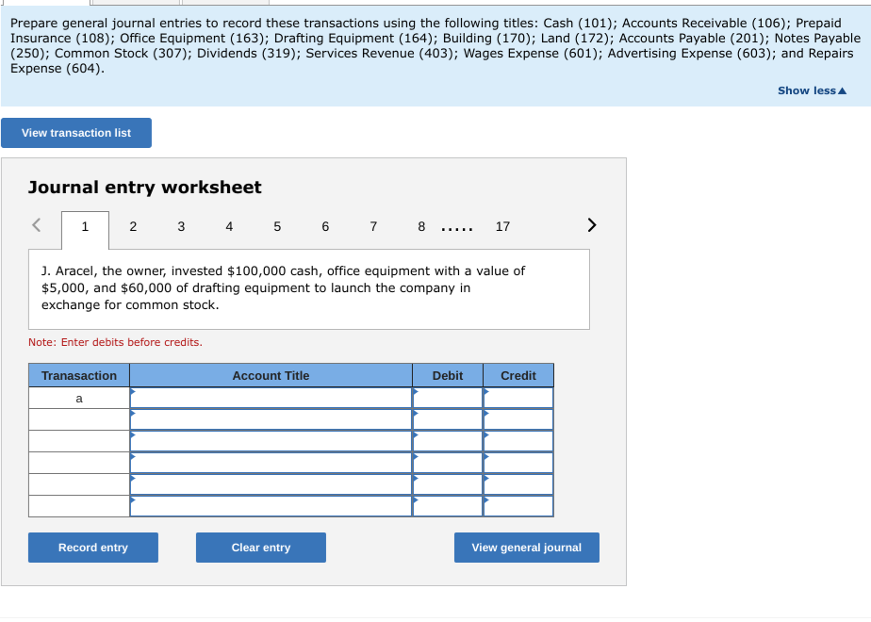Open transaction tab 8
871x622 pixels.
pos(421,226)
